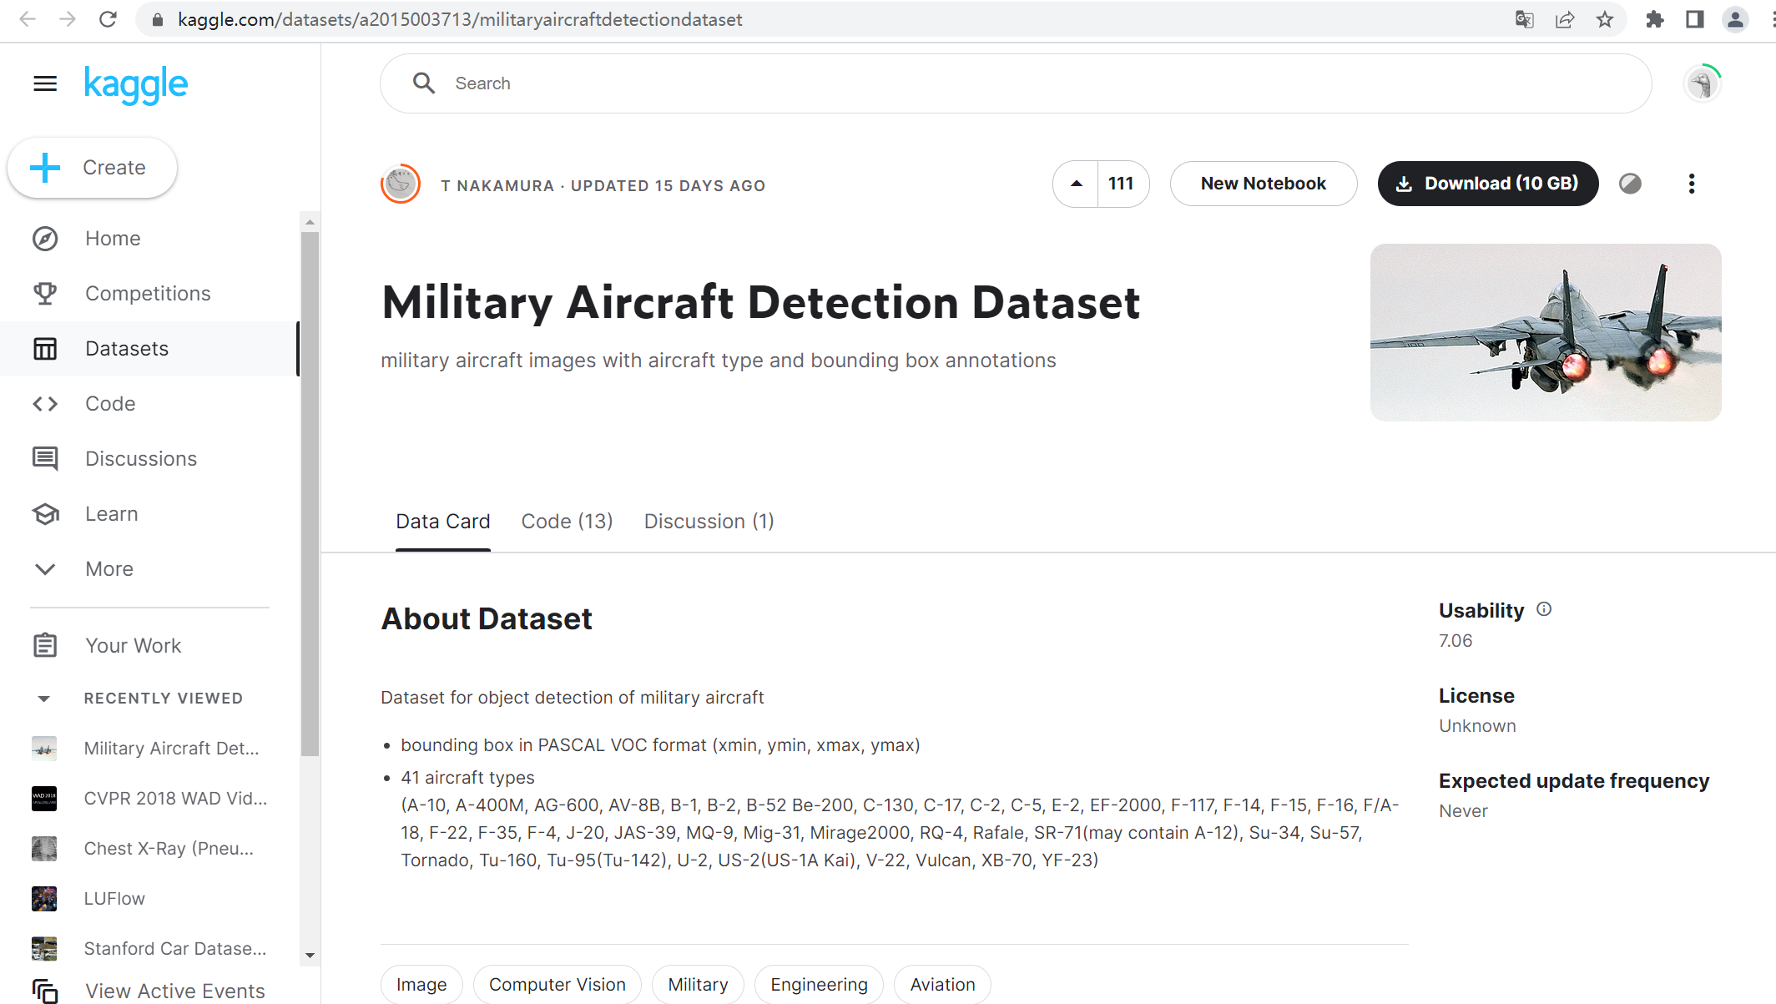
Task: Click the Datasets grid icon in sidebar
Action: pos(44,348)
